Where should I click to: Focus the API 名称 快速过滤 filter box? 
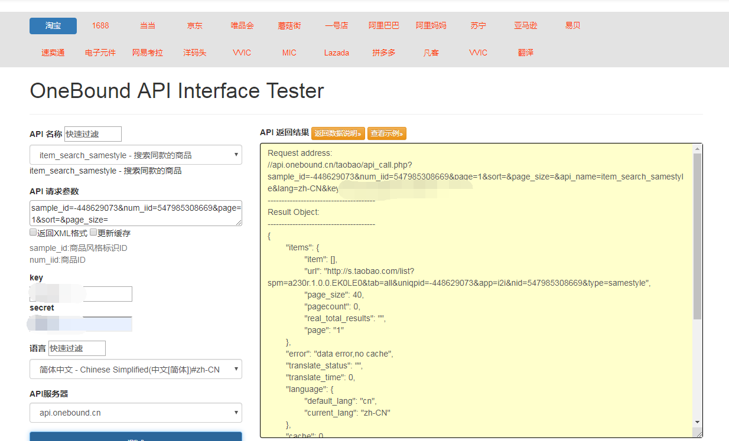[93, 134]
